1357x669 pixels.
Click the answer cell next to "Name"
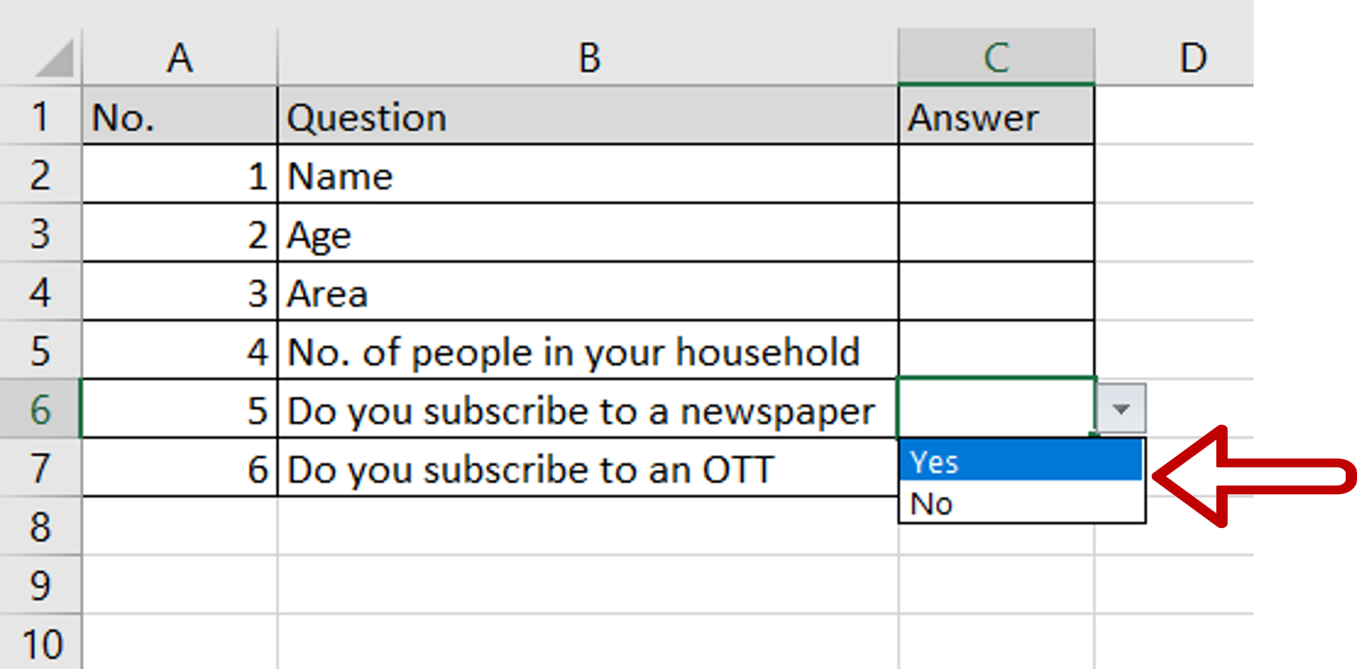tap(996, 176)
